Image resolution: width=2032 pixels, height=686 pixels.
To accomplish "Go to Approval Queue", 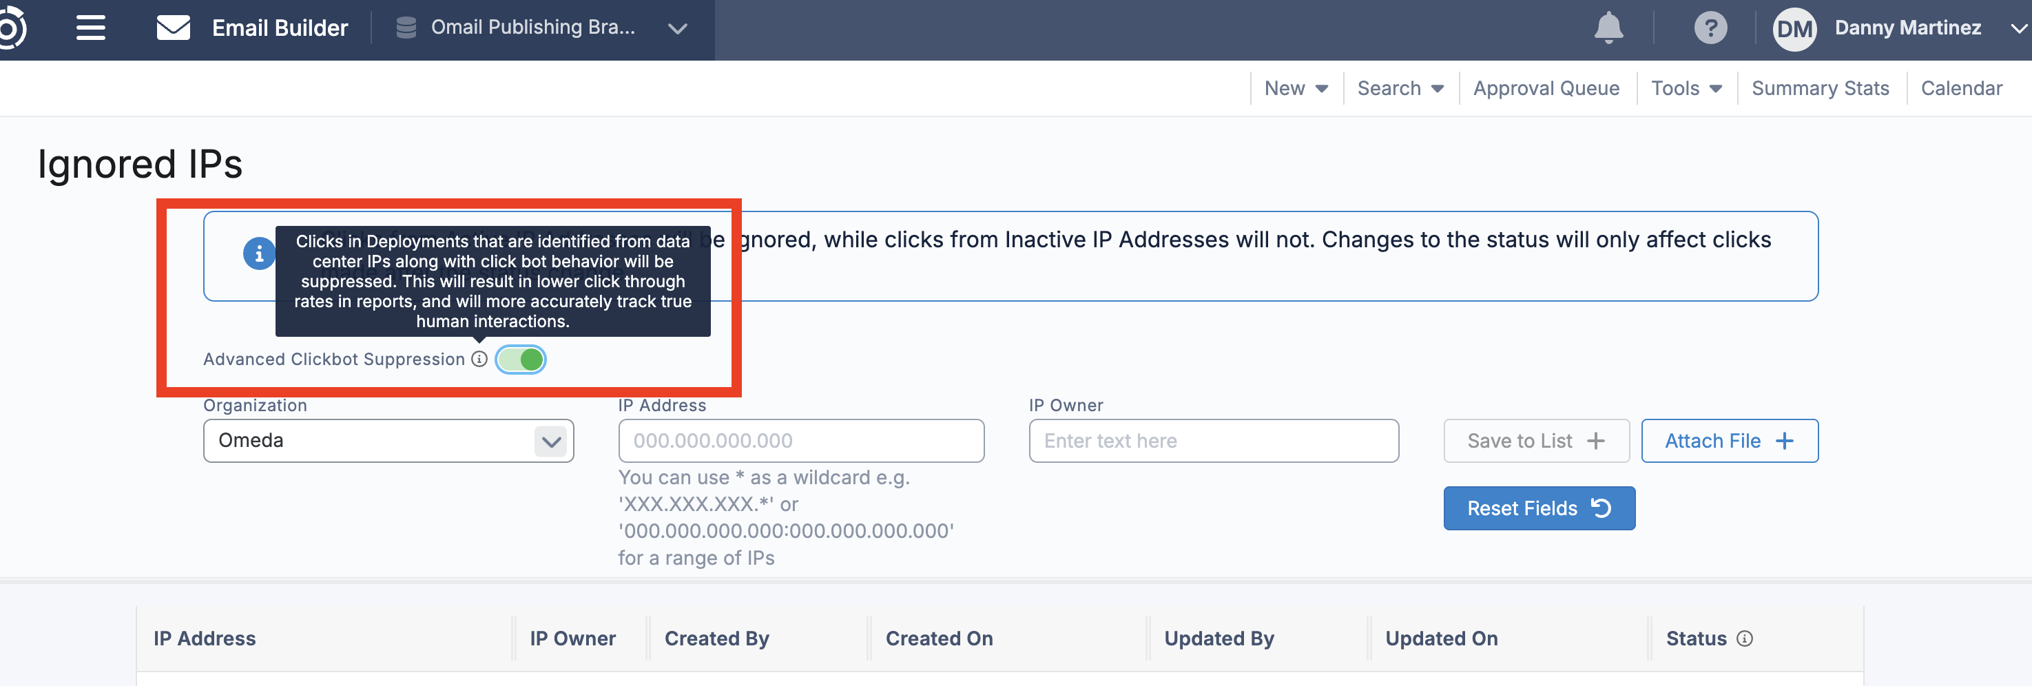I will pyautogui.click(x=1545, y=88).
